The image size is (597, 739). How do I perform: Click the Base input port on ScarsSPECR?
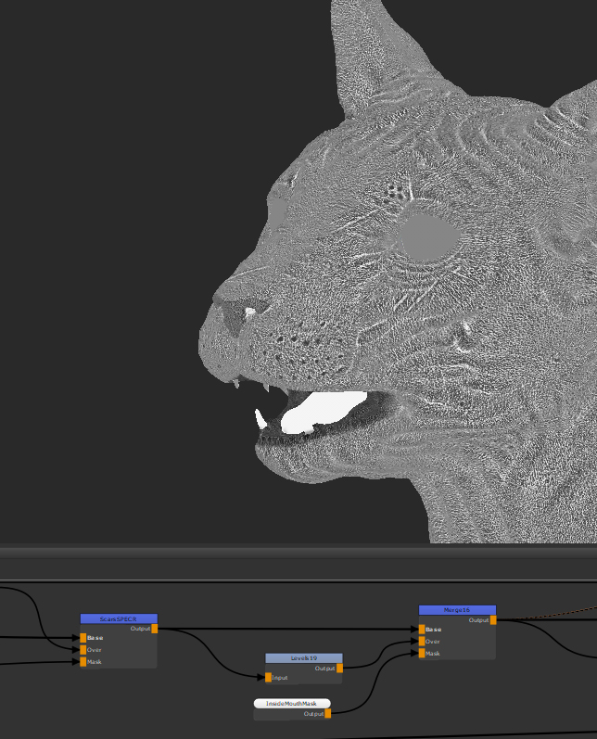(83, 638)
